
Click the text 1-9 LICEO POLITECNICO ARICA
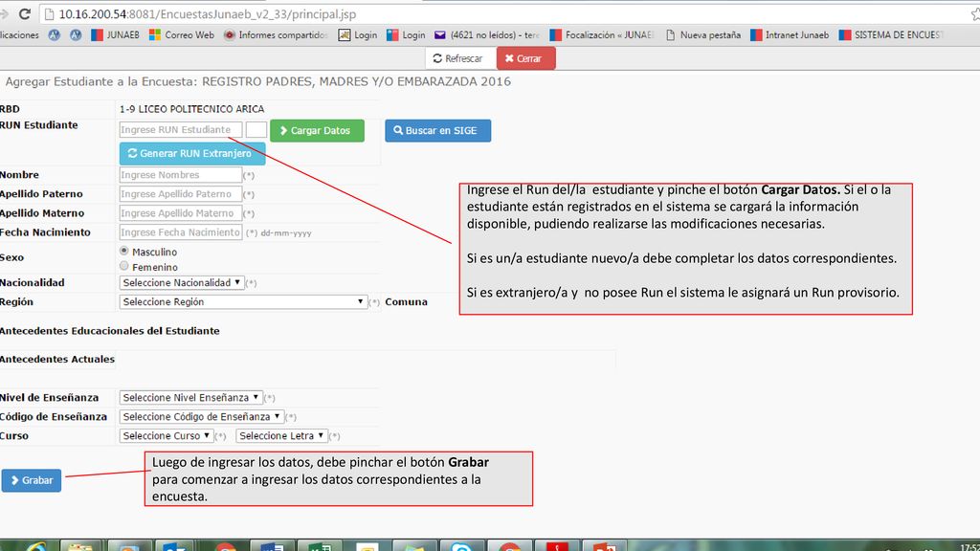(x=191, y=109)
